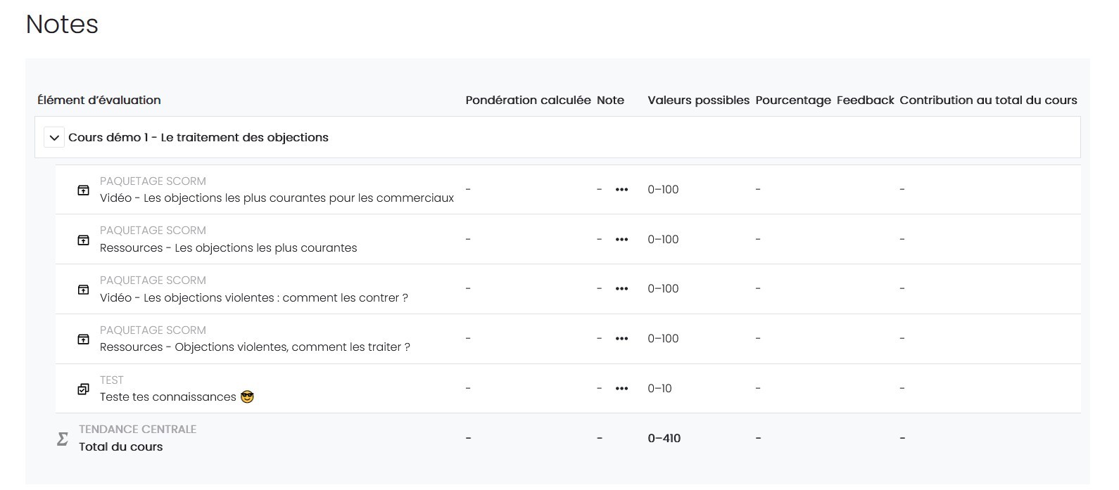Click the Pourcentage column header
1119x490 pixels.
tap(793, 101)
